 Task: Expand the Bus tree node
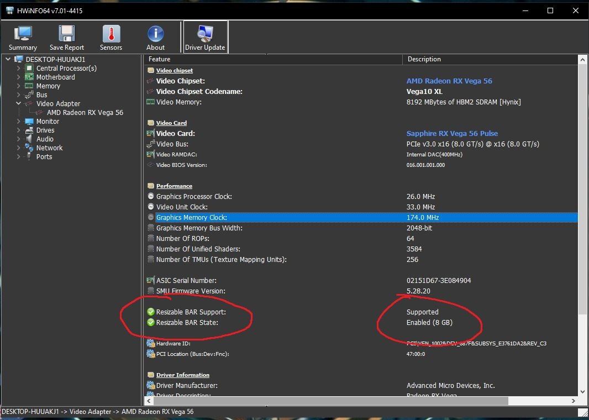coord(18,95)
